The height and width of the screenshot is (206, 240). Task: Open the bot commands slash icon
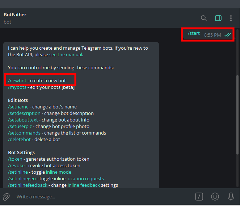click(199, 197)
